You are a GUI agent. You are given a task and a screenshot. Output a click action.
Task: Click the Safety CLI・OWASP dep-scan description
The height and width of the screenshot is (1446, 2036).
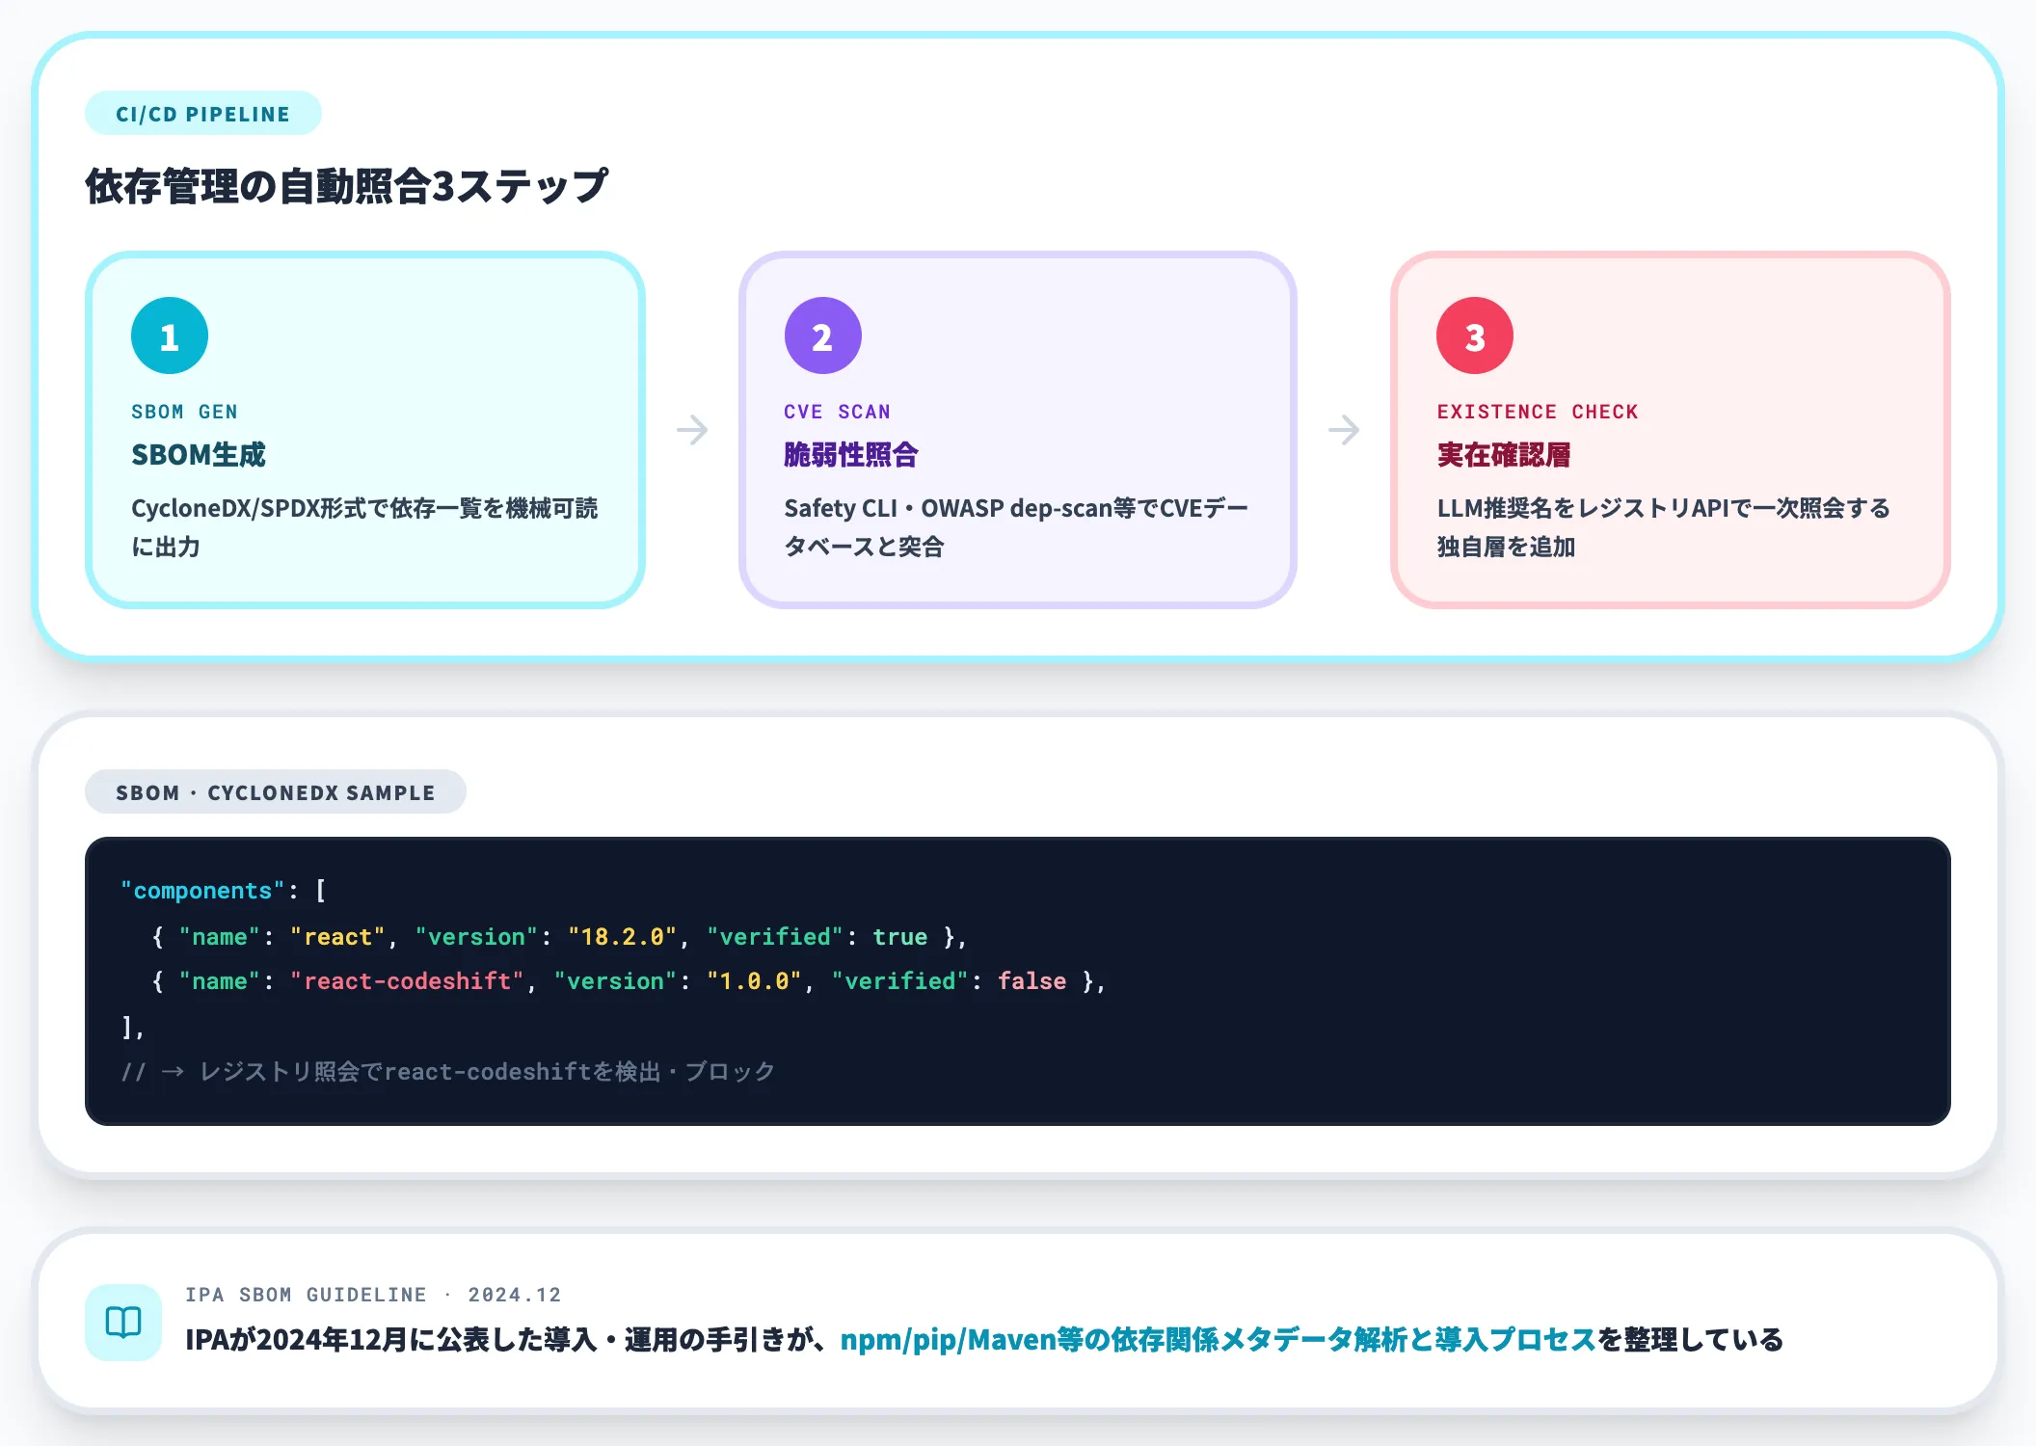1016,527
